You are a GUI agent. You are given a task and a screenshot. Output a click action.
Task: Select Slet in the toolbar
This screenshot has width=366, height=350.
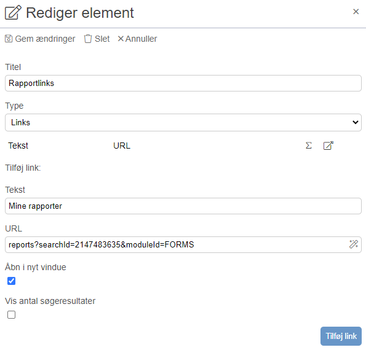point(97,39)
